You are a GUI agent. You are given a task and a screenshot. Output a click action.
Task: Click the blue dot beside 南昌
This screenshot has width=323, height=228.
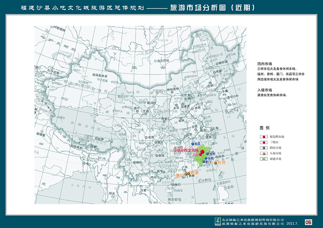pos(193,144)
